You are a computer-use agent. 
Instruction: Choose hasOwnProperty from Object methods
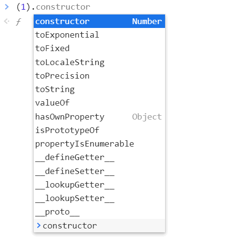(x=99, y=117)
